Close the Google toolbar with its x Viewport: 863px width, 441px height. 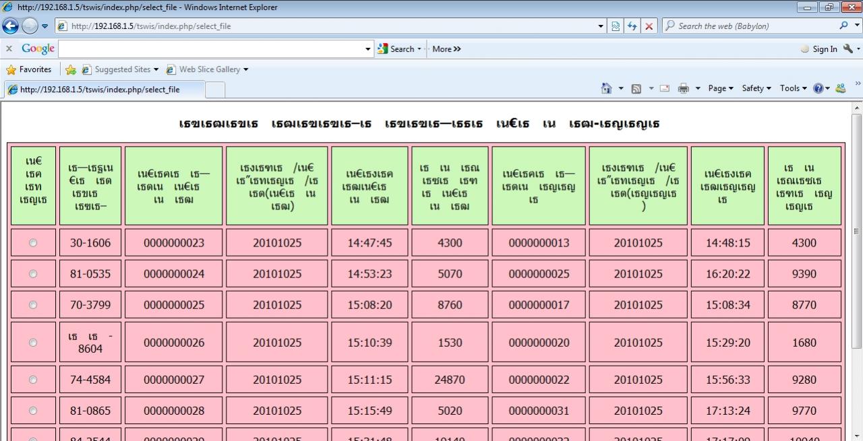click(9, 48)
